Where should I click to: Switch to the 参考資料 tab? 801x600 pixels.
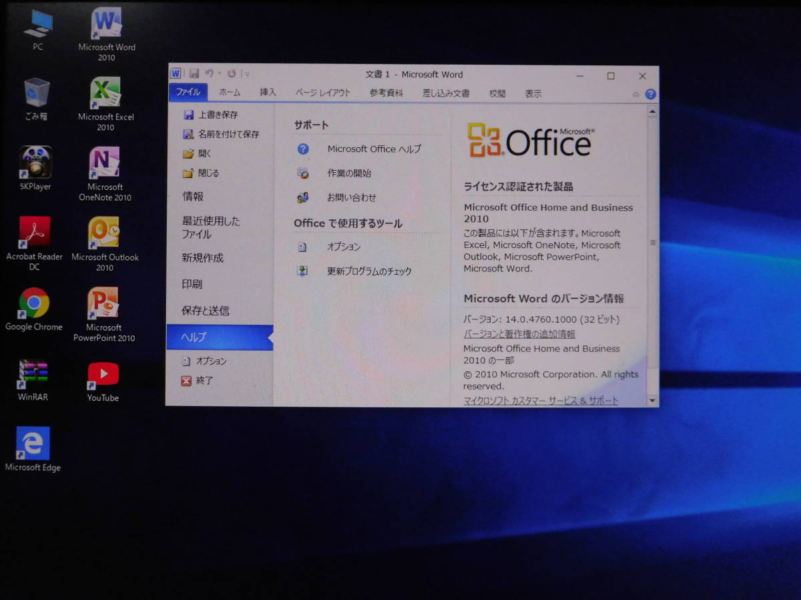[386, 93]
